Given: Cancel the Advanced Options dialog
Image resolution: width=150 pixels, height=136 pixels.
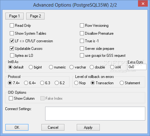Looking at the screenshot, I should click(53, 127).
